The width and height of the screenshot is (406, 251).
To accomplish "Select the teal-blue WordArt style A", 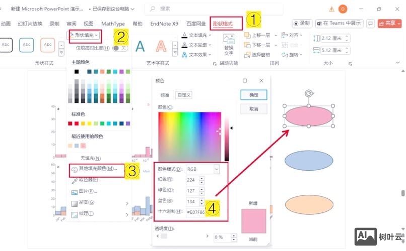I will click(x=140, y=47).
